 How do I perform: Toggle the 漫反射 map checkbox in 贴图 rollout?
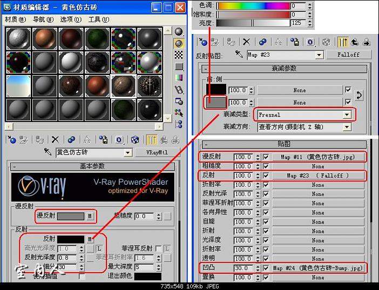[x=266, y=157]
